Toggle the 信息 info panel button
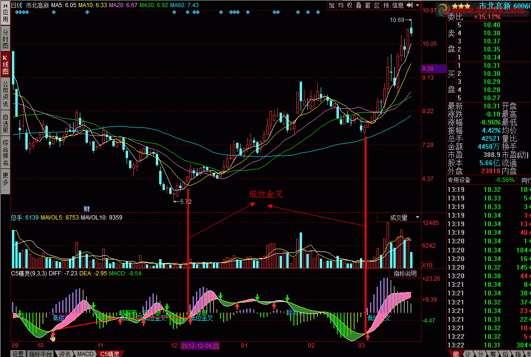531x357 pixels. (x=398, y=5)
